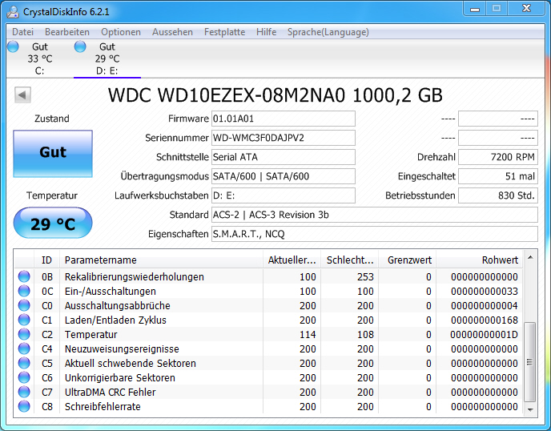Screen dimensions: 551x431
Task: Click raw value 00000000001D of Temperatur
Action: pyautogui.click(x=484, y=335)
